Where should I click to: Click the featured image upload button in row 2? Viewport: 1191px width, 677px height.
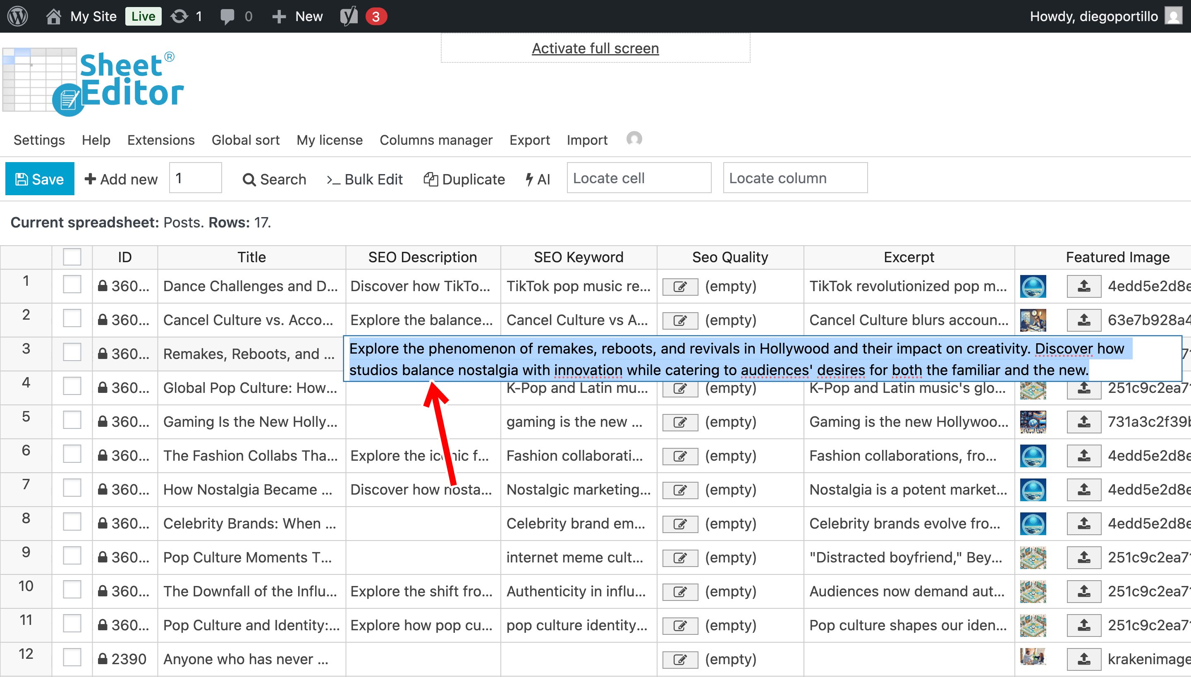(1083, 320)
